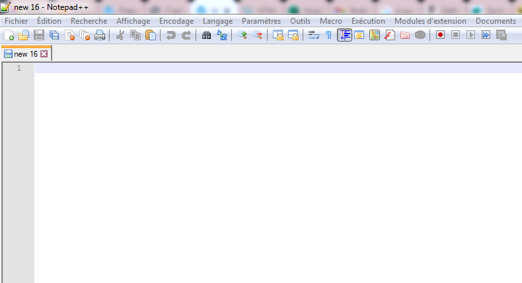Screen dimensions: 522x283
Task: Toggle word wrap in the toolbar
Action: pos(313,35)
